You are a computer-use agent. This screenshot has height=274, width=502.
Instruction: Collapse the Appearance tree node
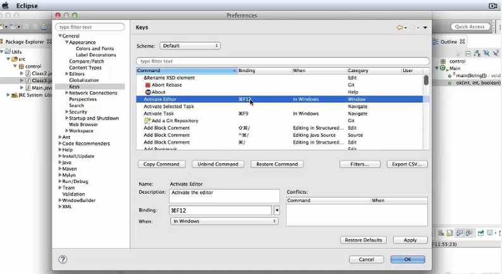[67, 42]
